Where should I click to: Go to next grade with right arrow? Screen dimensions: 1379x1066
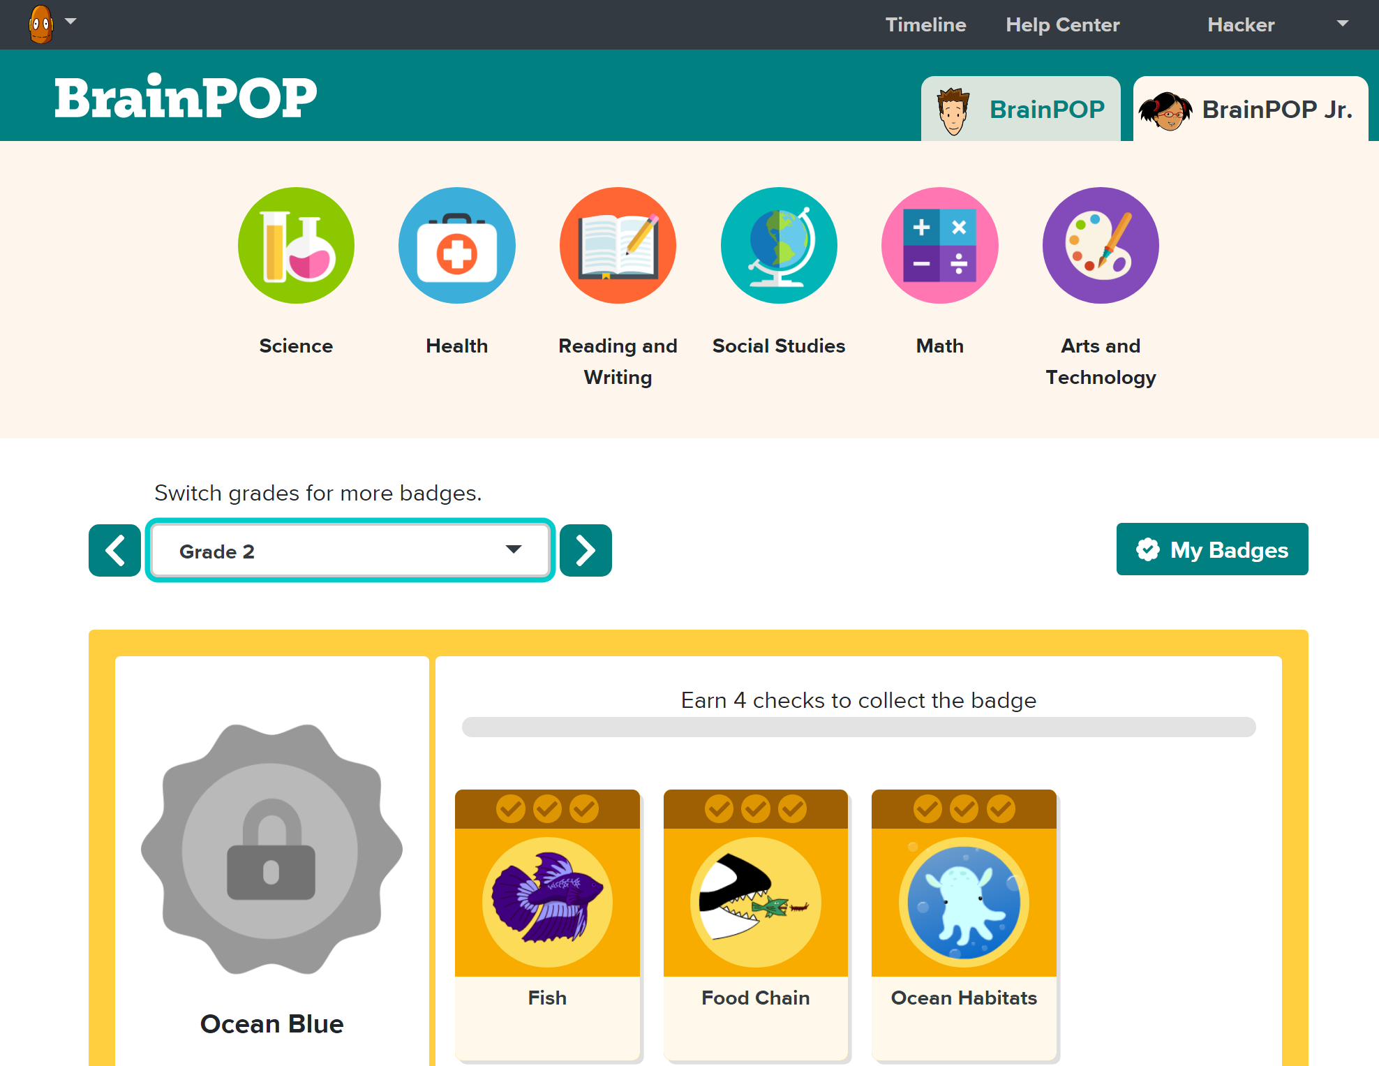click(586, 550)
